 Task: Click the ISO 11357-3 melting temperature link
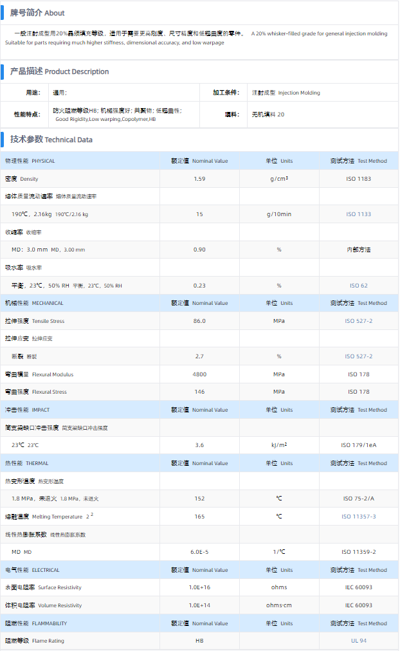point(358,517)
